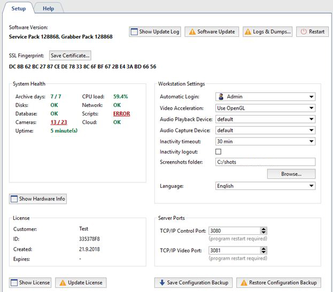Image resolution: width=333 pixels, height=292 pixels.
Task: Click the Screenshots folder text field
Action: (265, 162)
